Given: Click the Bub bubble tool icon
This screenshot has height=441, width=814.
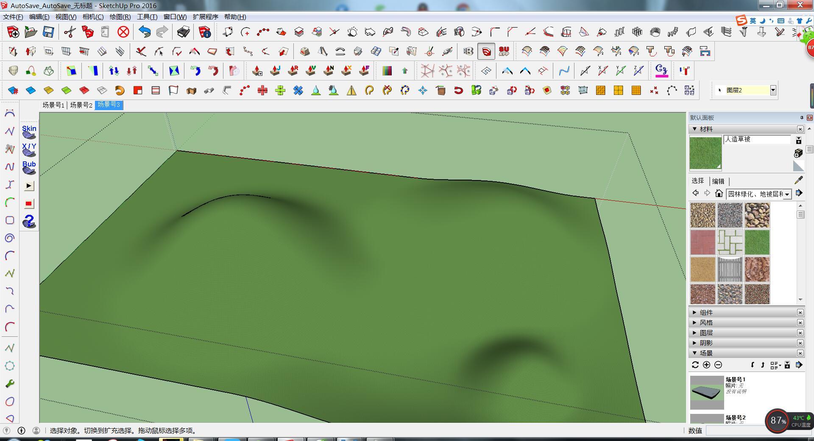Looking at the screenshot, I should pyautogui.click(x=29, y=167).
